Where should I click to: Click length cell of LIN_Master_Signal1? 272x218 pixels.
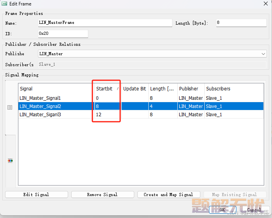click(163, 98)
